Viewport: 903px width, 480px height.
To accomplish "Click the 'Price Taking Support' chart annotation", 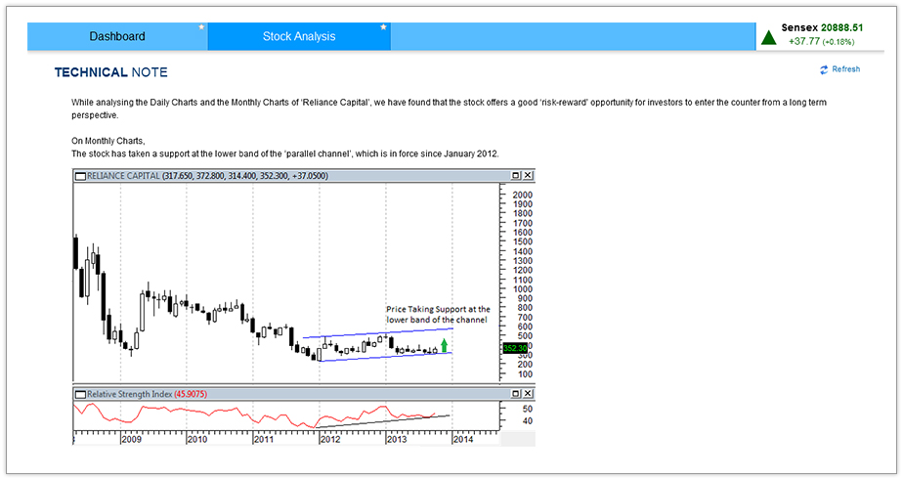I will click(438, 315).
